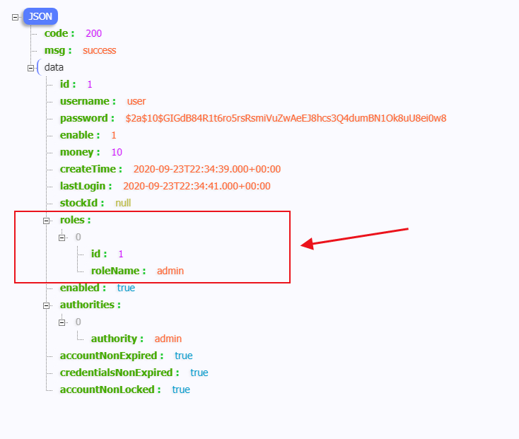
Task: Click the blue JSON root label
Action: click(x=40, y=16)
